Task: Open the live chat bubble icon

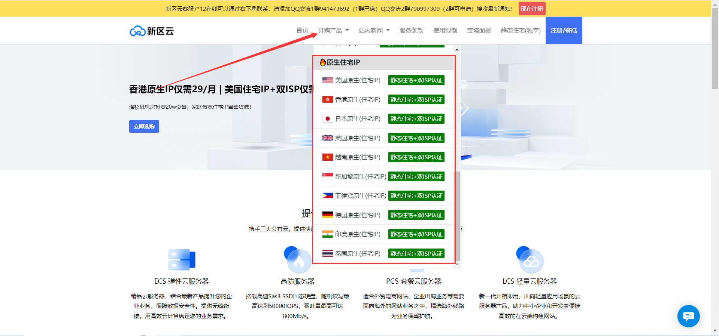Action: 688,316
